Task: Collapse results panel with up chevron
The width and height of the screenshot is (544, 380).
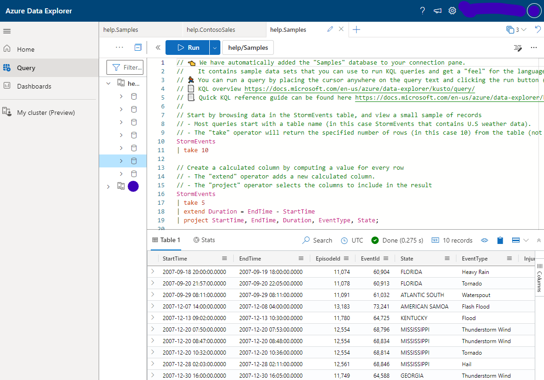Action: pyautogui.click(x=538, y=240)
